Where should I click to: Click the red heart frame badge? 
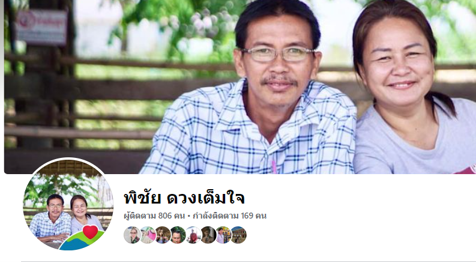click(90, 232)
